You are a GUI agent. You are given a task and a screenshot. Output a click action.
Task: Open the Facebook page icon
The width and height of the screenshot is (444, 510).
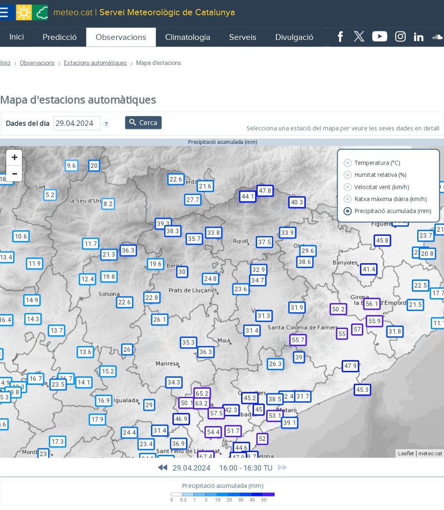coord(340,37)
